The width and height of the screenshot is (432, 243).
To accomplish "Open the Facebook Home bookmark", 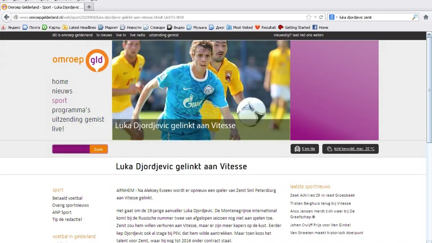I will tap(320, 27).
